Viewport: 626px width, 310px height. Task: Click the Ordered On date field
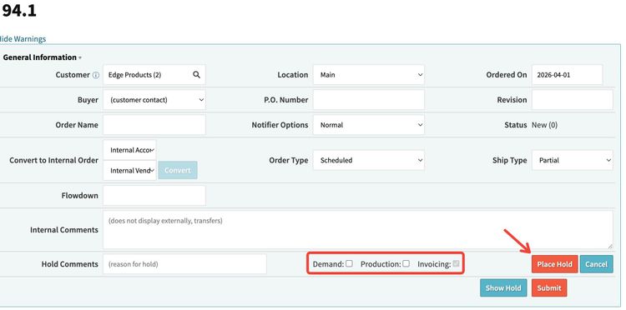tap(567, 74)
